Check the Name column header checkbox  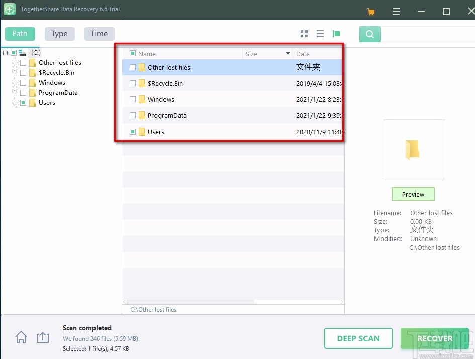[x=133, y=53]
